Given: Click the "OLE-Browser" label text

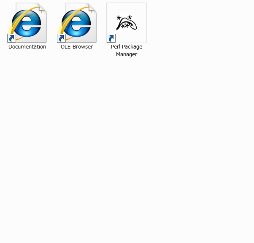Looking at the screenshot, I should coord(77,47).
